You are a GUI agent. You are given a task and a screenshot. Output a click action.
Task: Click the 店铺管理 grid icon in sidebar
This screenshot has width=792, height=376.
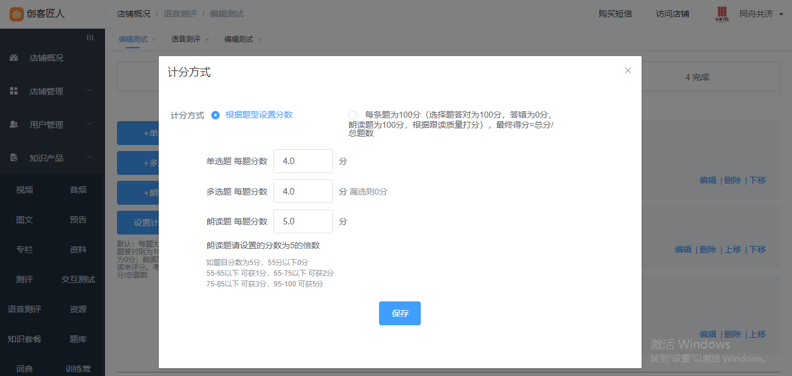(x=14, y=91)
